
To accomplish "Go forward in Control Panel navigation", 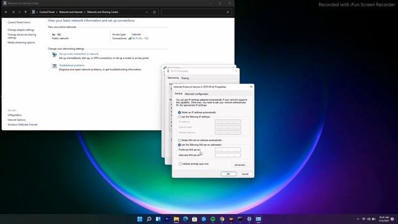I will (x=13, y=12).
